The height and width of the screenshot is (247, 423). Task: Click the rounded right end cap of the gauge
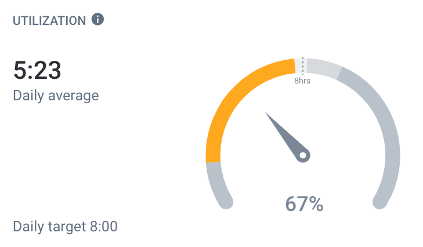(x=380, y=202)
